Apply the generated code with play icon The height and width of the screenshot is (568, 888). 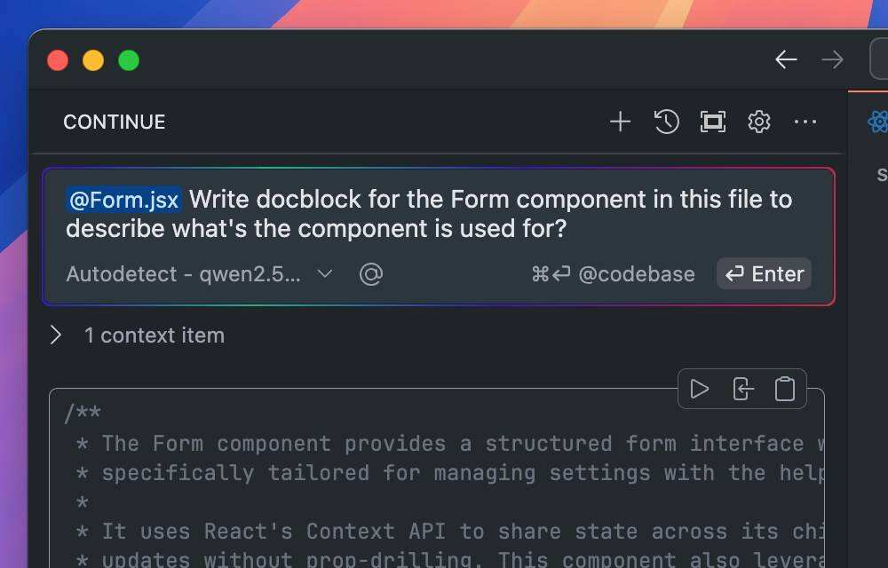[x=700, y=389]
